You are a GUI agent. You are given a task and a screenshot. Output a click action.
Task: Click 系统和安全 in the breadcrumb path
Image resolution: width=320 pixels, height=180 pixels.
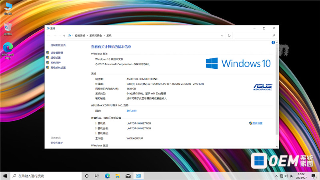click(96, 36)
